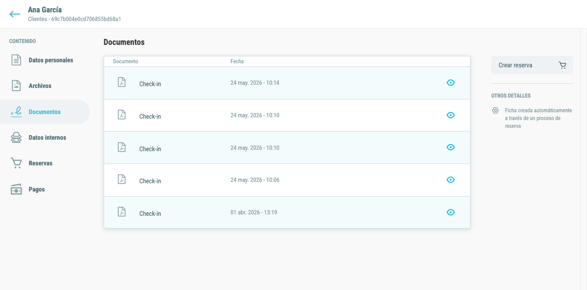Click the Archivos image file icon
This screenshot has width=587, height=290.
pos(17,86)
